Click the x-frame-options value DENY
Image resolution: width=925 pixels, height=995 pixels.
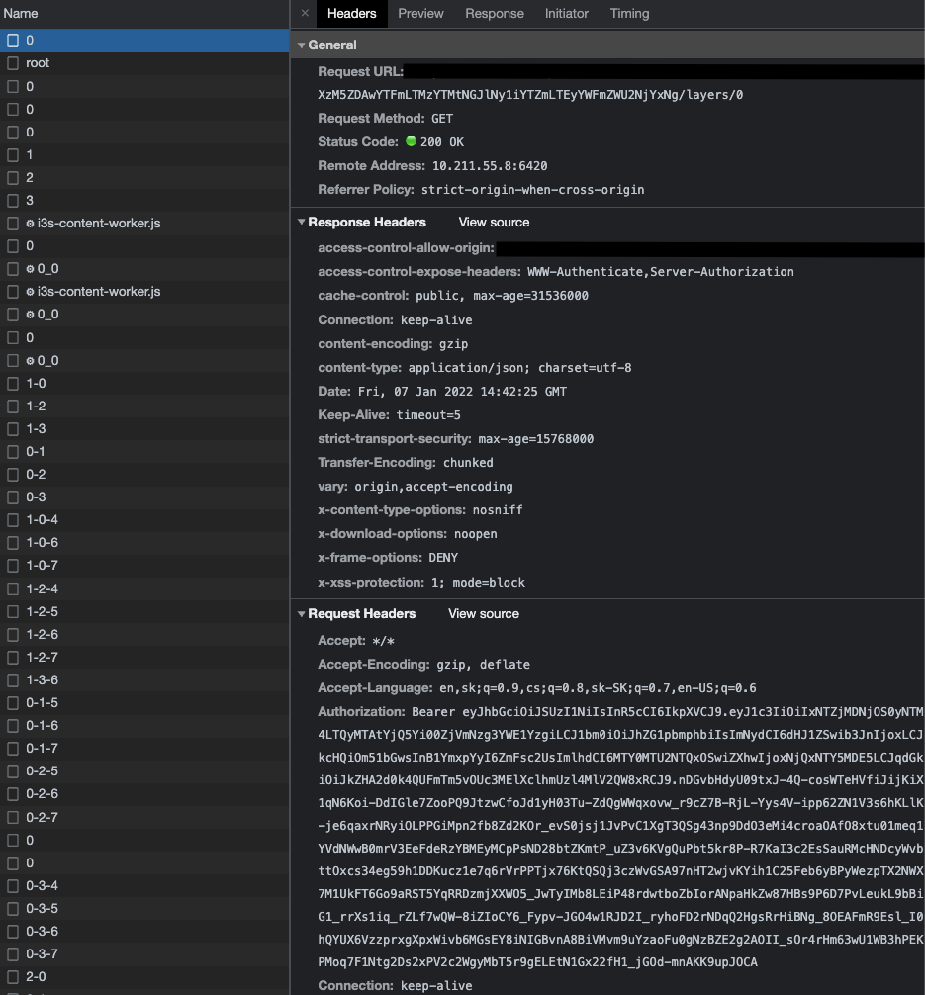(x=443, y=558)
